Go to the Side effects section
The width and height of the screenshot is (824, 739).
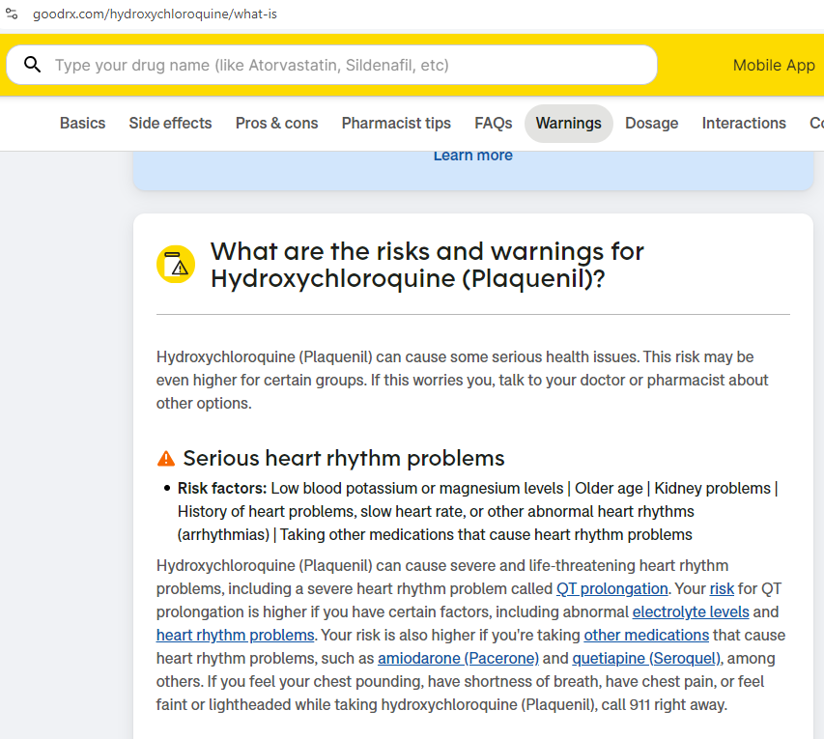pyautogui.click(x=170, y=123)
